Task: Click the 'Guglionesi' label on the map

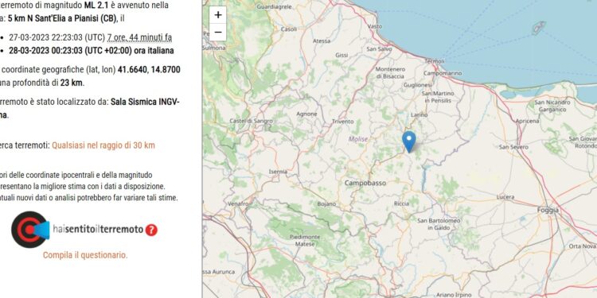Action: 418,85
